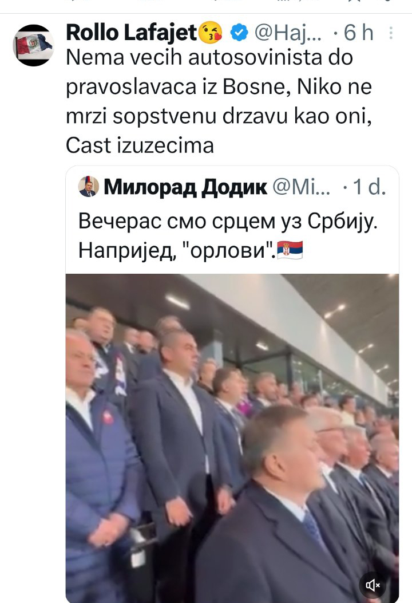Tap the 'Cast izuzecima' text line

click(x=140, y=146)
